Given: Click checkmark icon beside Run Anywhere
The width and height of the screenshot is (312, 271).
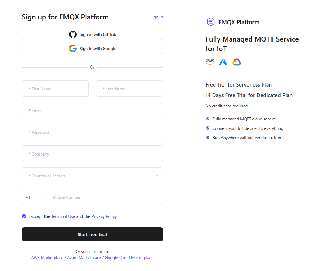Looking at the screenshot, I should 208,138.
